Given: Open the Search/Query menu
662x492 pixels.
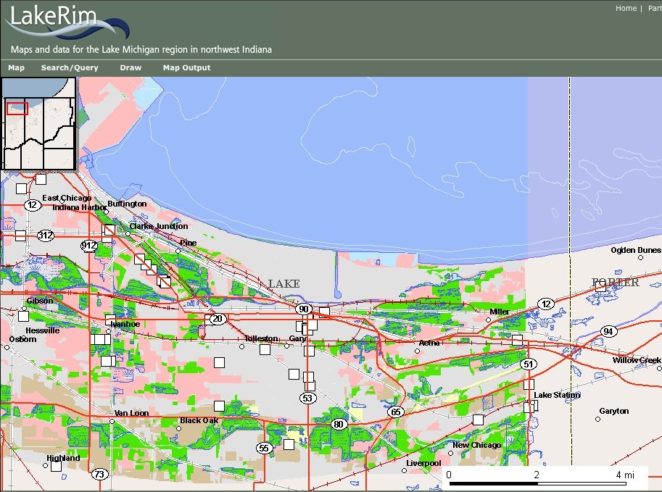Looking at the screenshot, I should click(x=70, y=67).
